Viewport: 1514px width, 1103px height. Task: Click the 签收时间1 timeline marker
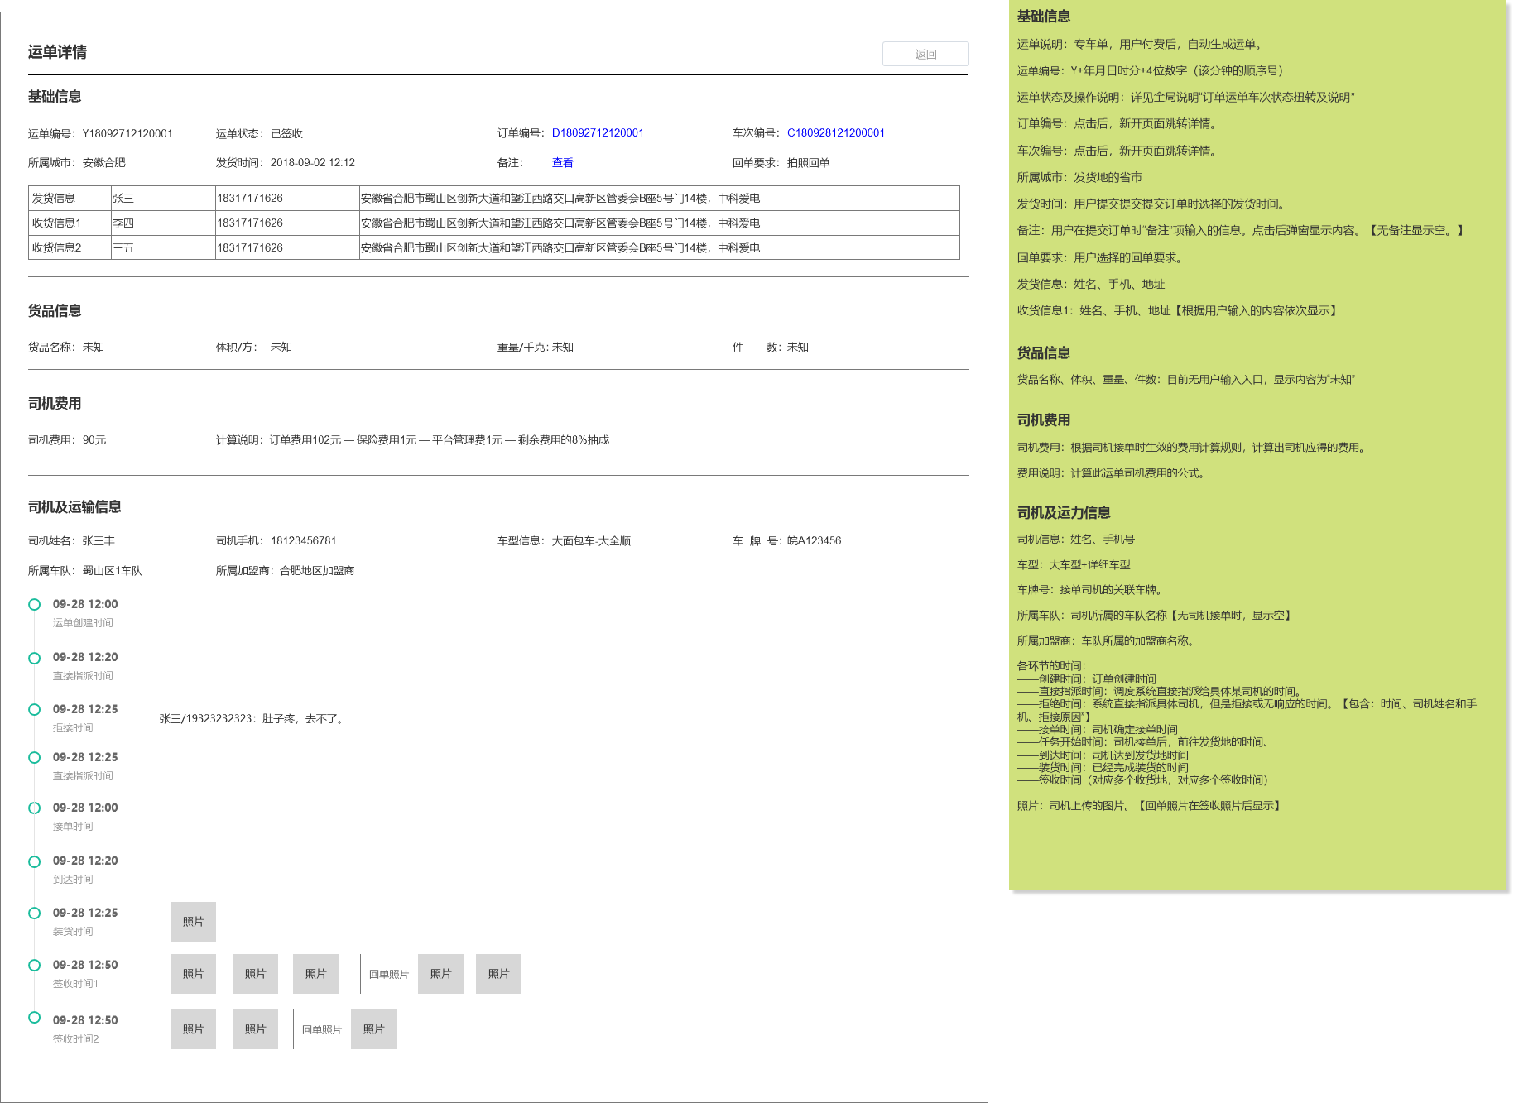coord(35,966)
